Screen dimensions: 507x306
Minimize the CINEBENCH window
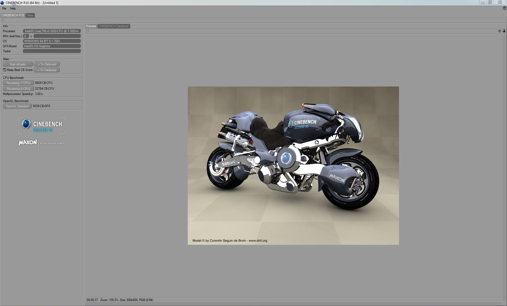coord(483,2)
